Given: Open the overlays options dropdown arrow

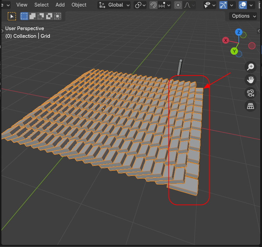Looking at the screenshot, I should coord(251,5).
